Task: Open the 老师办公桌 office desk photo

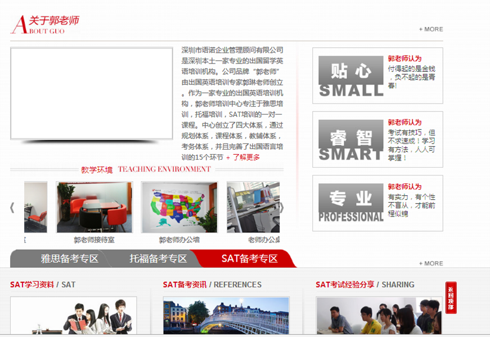Action: click(253, 207)
